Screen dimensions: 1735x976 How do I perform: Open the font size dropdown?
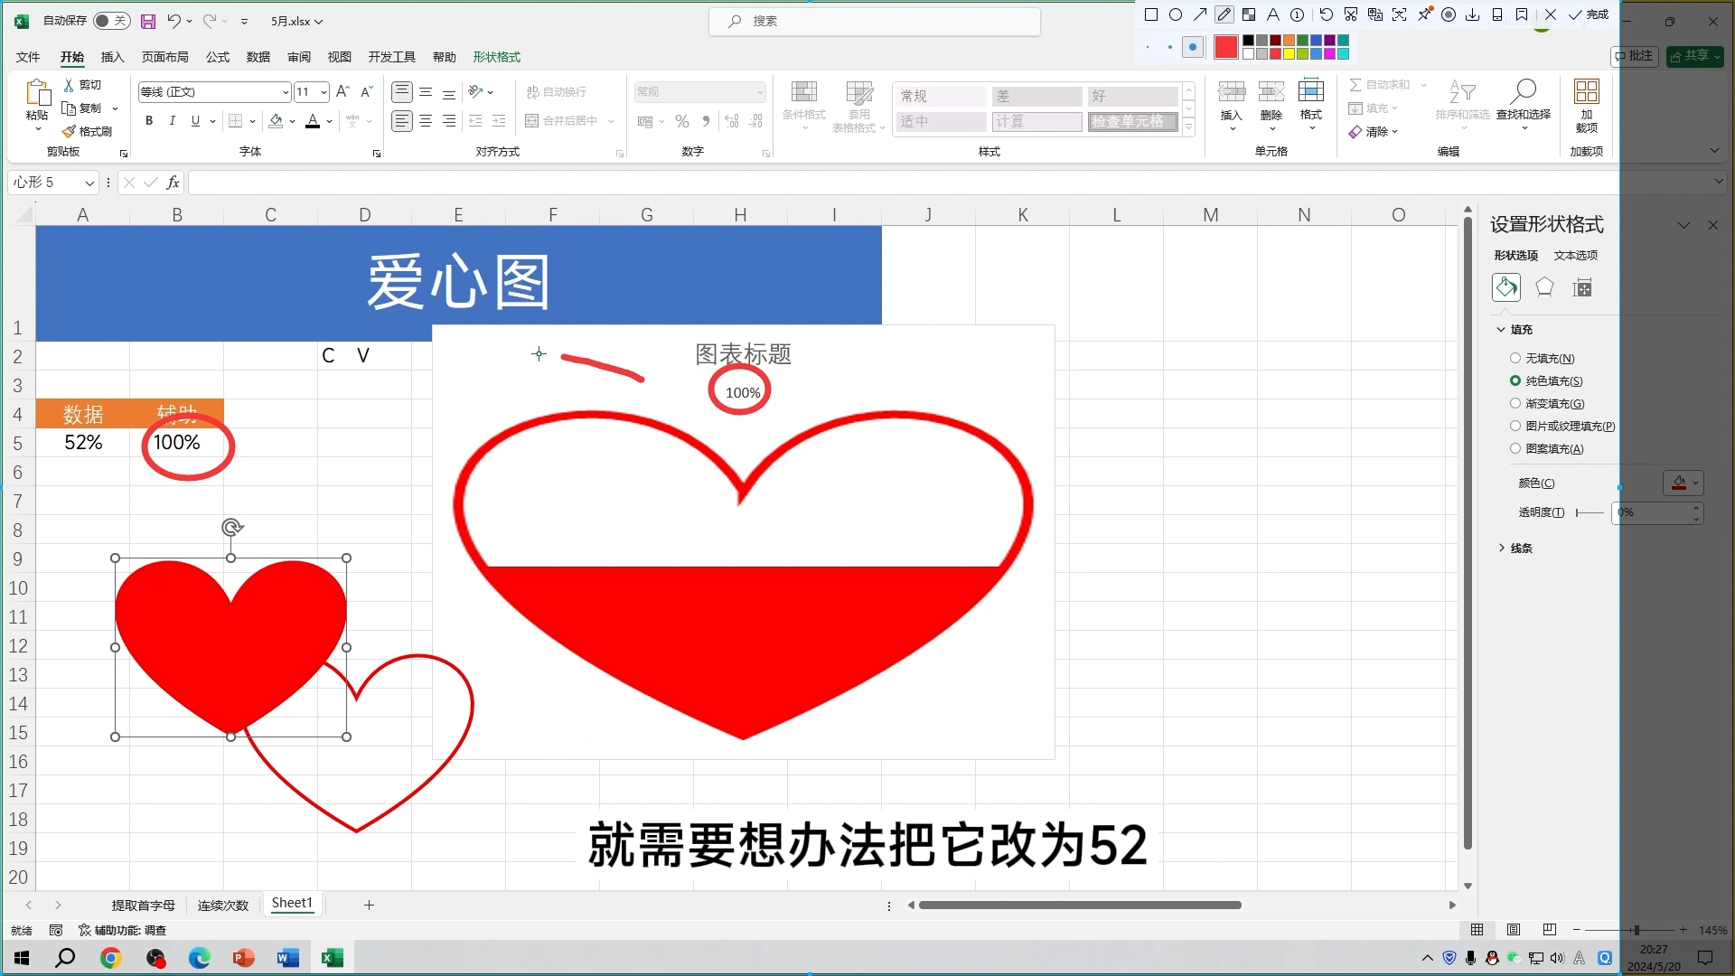click(324, 92)
